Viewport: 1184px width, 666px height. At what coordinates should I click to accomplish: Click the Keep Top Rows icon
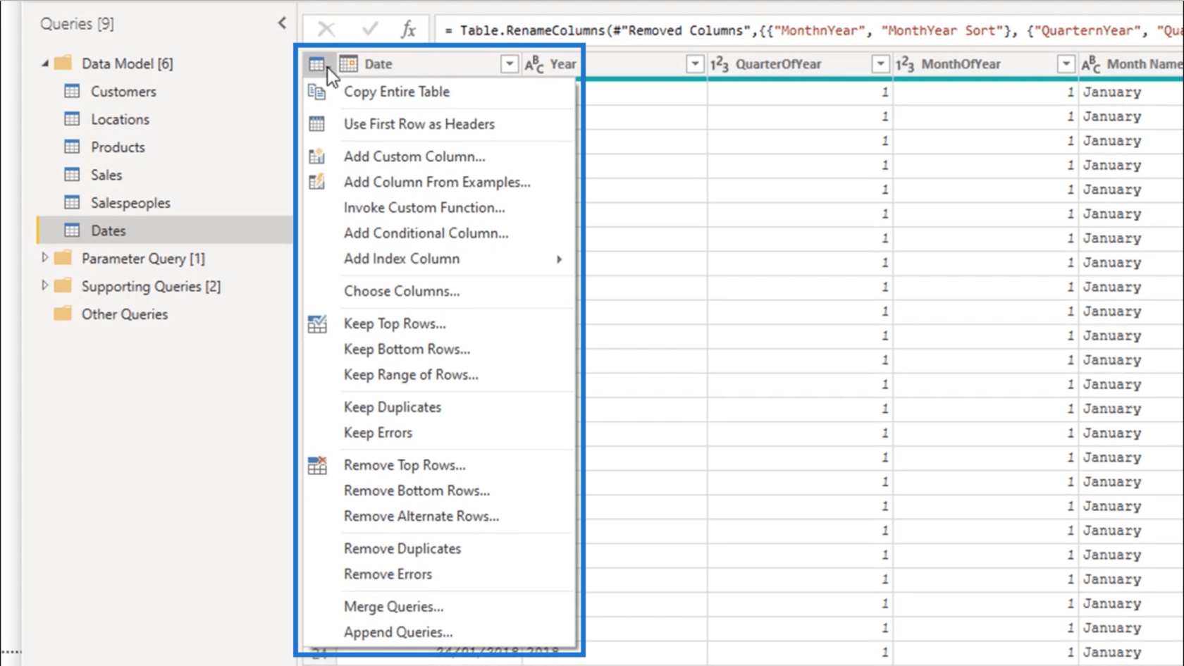[317, 324]
